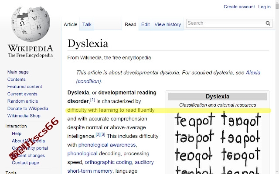Open Current events link

(x=22, y=94)
